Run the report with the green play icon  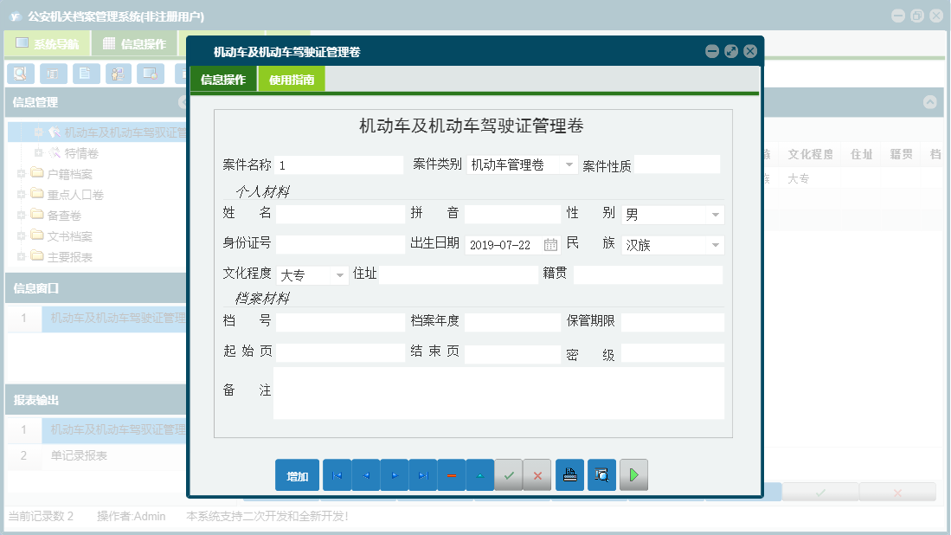coord(633,474)
